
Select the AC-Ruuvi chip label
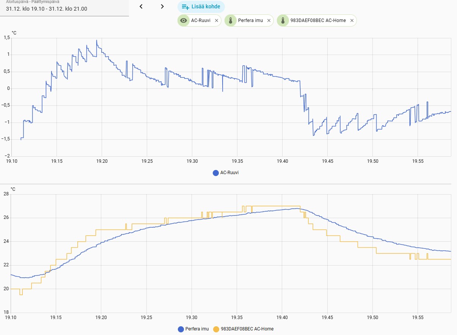(x=200, y=20)
